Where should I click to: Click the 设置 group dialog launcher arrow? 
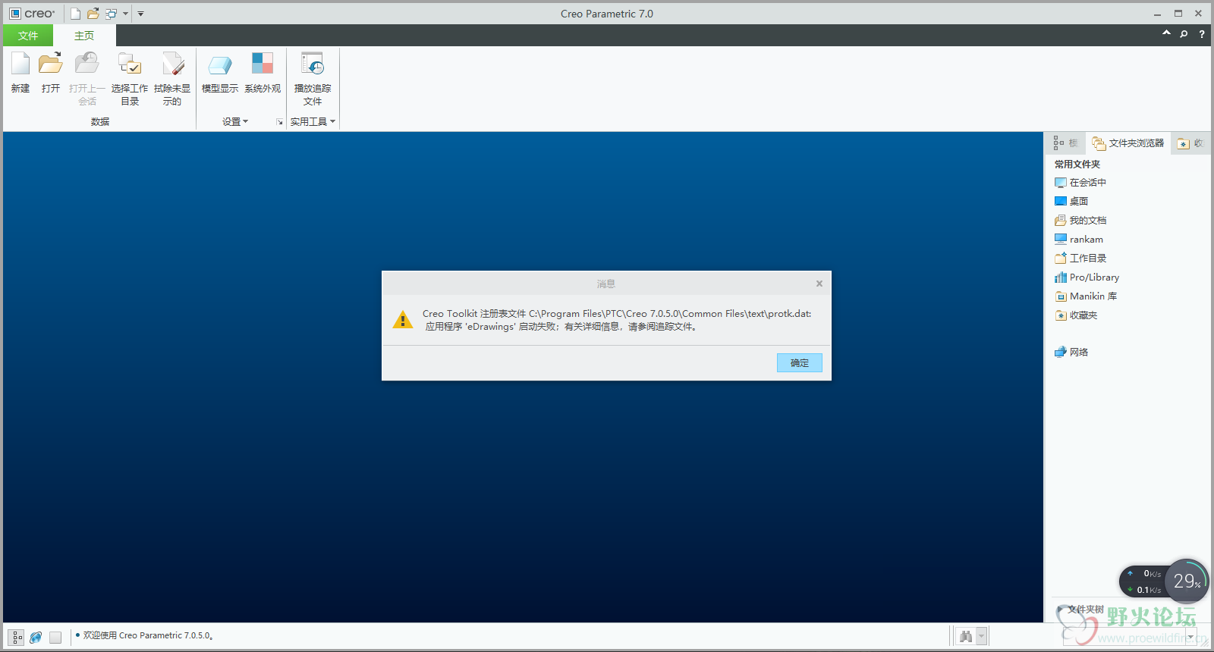[x=280, y=122]
